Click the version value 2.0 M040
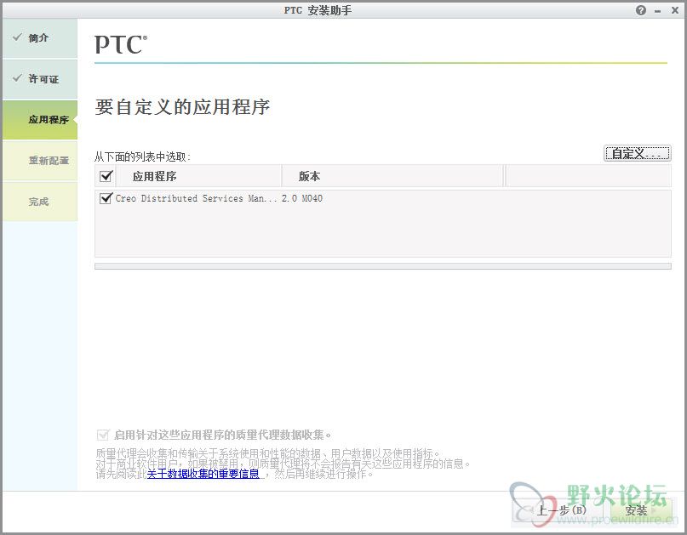The height and width of the screenshot is (535, 687). click(302, 198)
